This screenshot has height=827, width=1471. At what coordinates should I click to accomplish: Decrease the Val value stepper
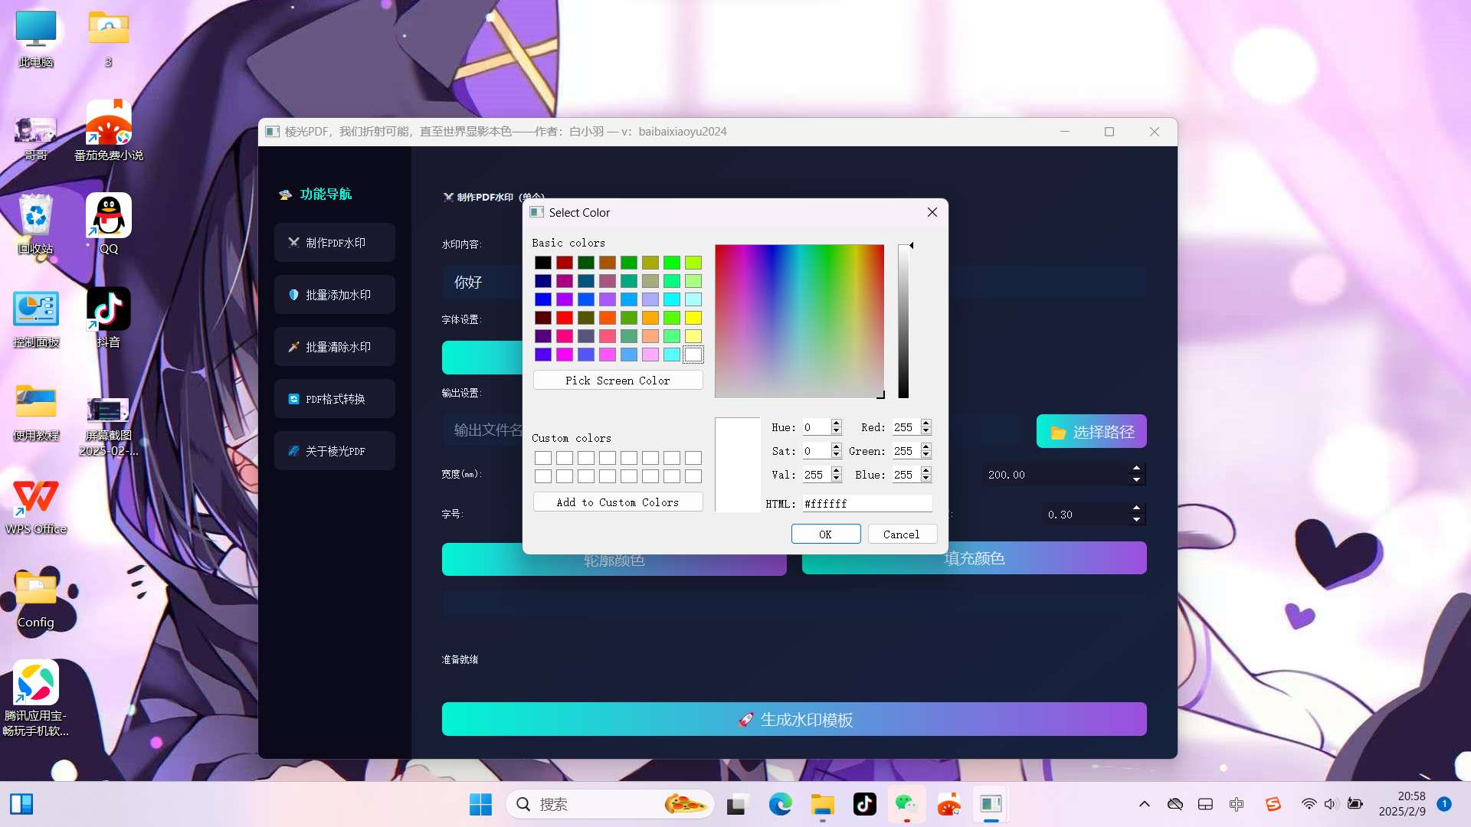(837, 479)
